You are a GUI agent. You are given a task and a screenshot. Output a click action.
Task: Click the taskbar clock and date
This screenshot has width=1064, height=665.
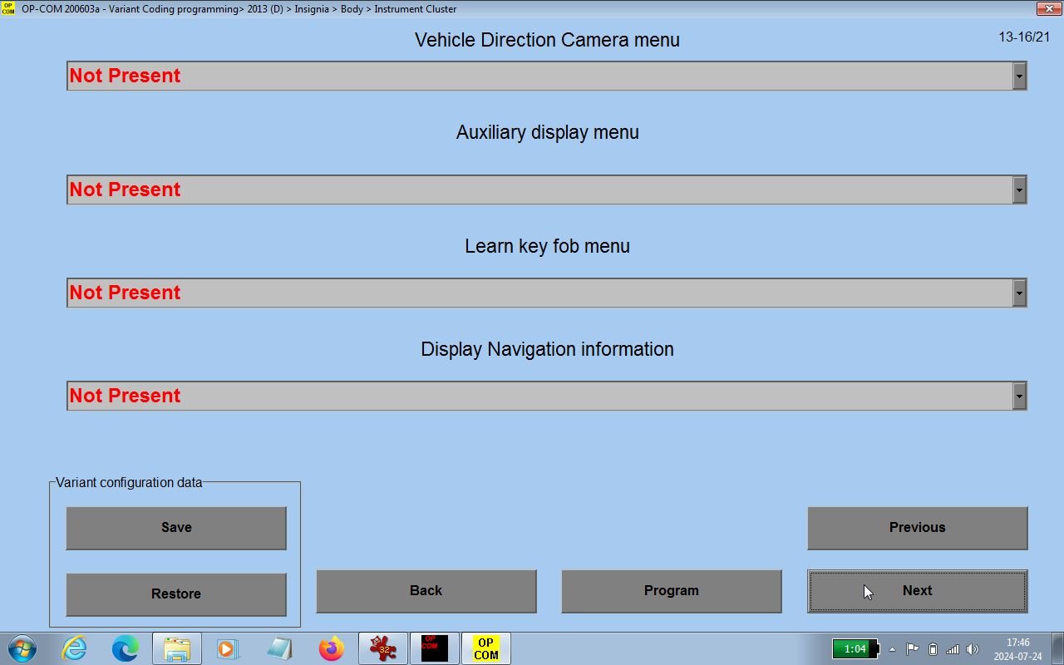(x=1017, y=649)
